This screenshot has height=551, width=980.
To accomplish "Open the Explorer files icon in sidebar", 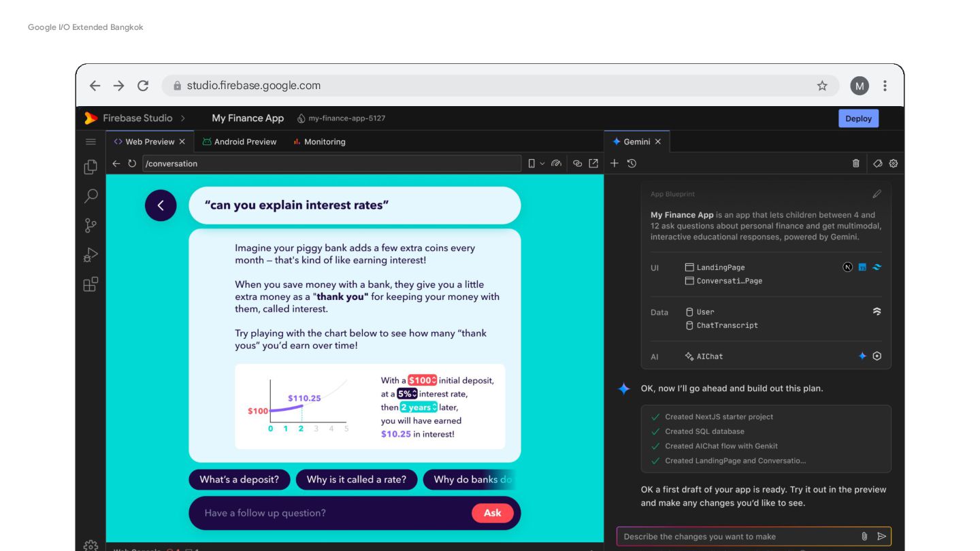I will click(x=91, y=167).
